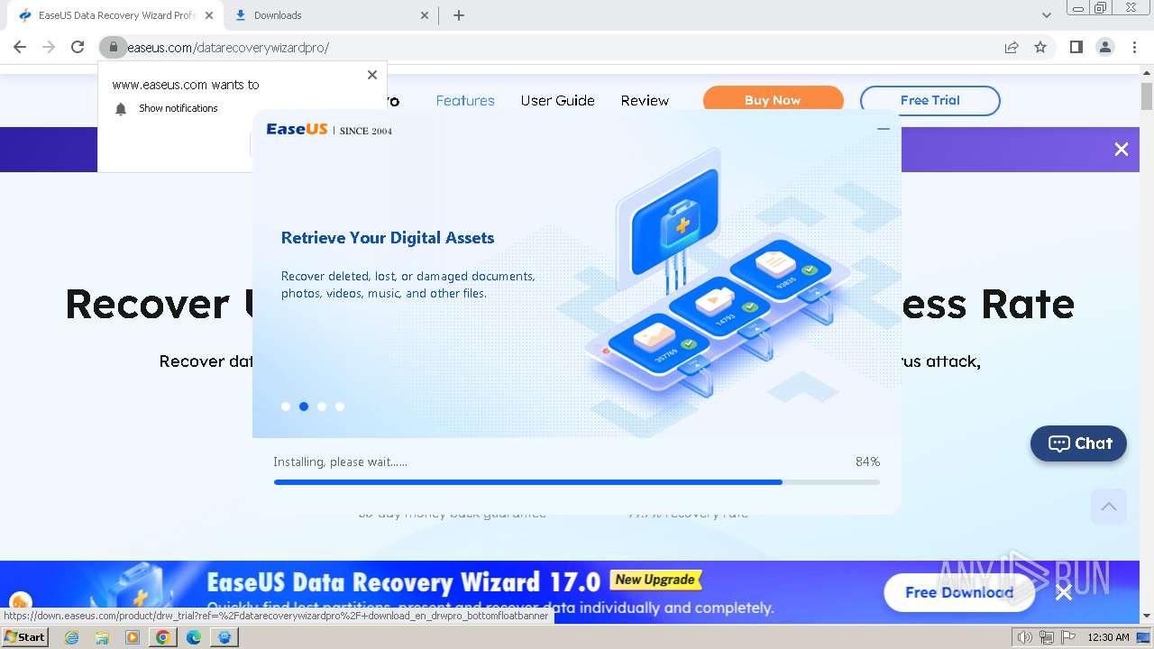Reload the current page
The image size is (1154, 649).
tap(78, 47)
